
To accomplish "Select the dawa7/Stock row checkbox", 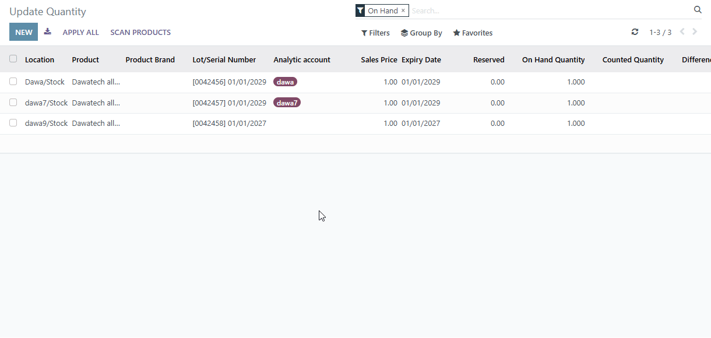I will point(13,103).
